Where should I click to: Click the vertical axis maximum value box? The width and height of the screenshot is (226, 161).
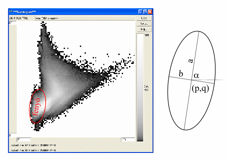click(12, 23)
